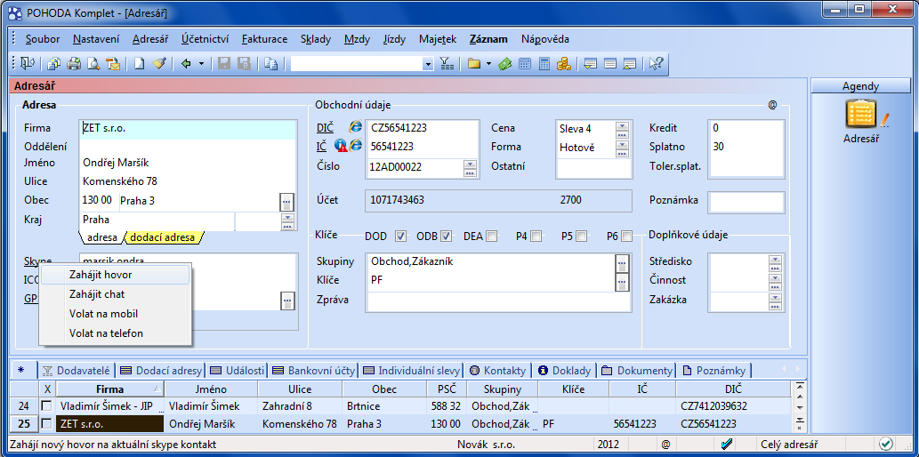Tick the X checkbox in row 24
Viewport: 919px width, 457px height.
coord(47,405)
